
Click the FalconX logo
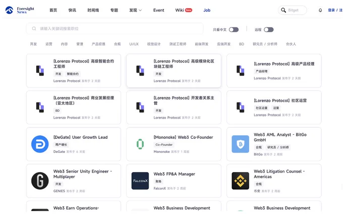(x=140, y=181)
